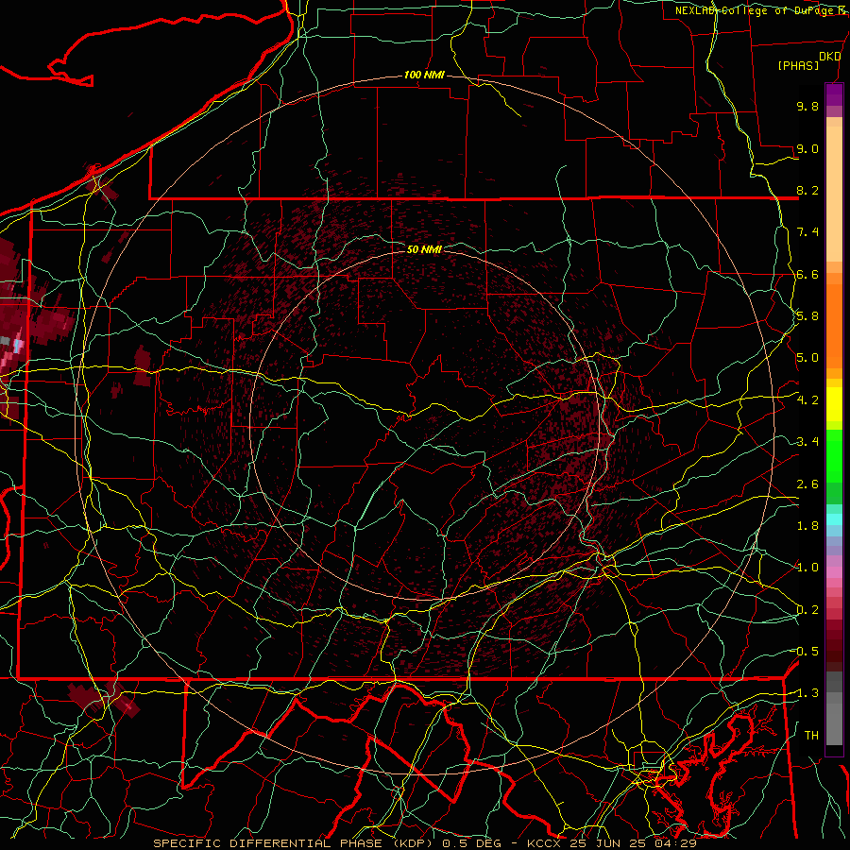Pick the cyan band in the color legend
Image resolution: width=850 pixels, height=850 pixels.
[834, 519]
